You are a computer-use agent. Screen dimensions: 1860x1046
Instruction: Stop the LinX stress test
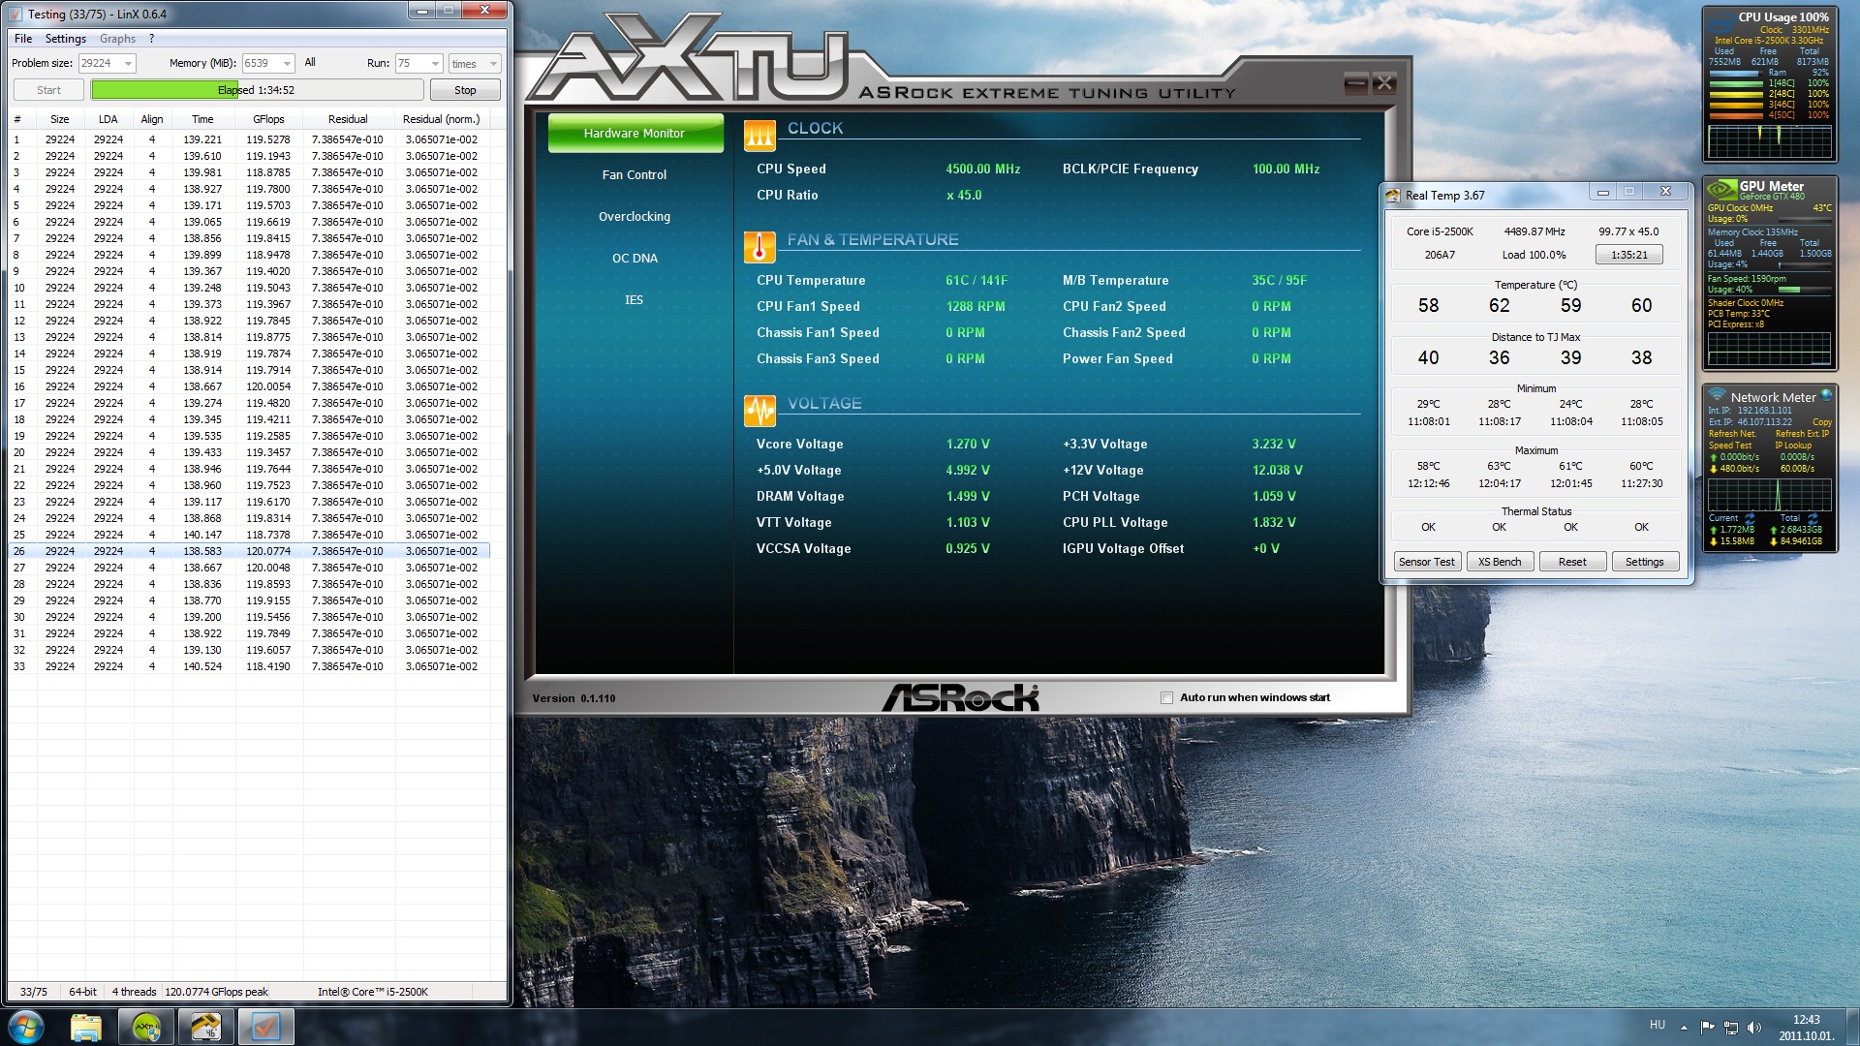point(465,90)
